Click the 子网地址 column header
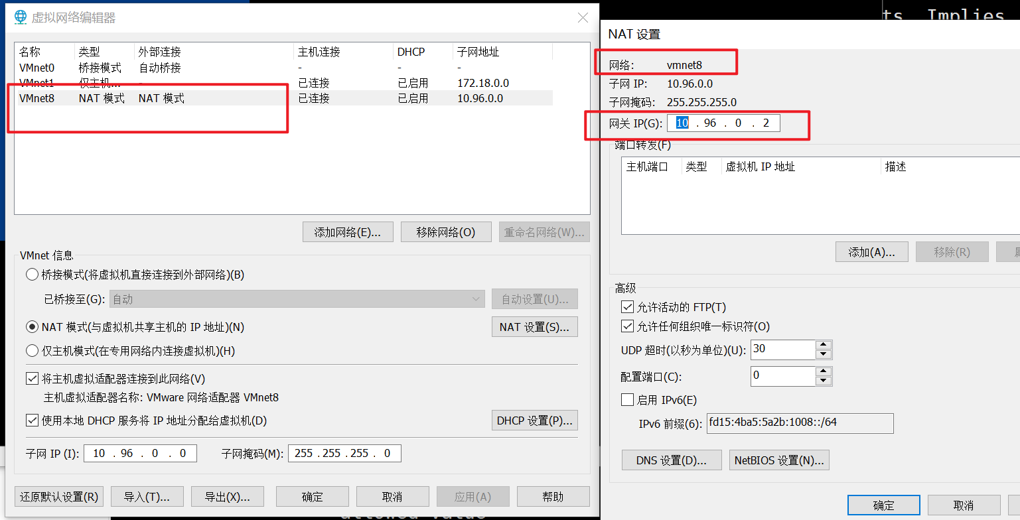Image resolution: width=1020 pixels, height=520 pixels. point(477,52)
